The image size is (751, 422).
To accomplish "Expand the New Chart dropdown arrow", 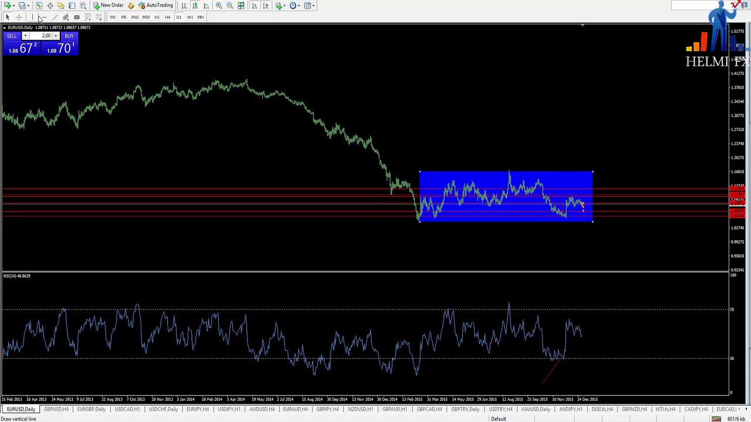I will click(14, 6).
